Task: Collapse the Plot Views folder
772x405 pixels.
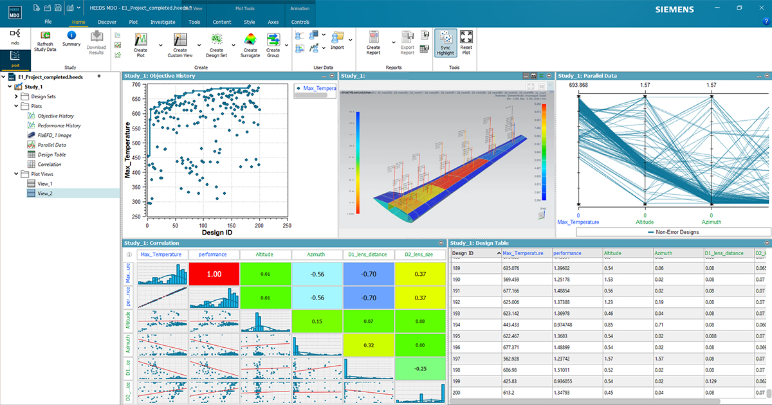Action: point(17,174)
